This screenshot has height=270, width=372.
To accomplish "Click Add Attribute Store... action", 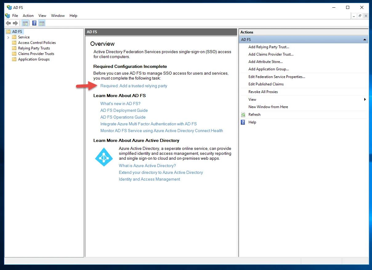I will 265,62.
